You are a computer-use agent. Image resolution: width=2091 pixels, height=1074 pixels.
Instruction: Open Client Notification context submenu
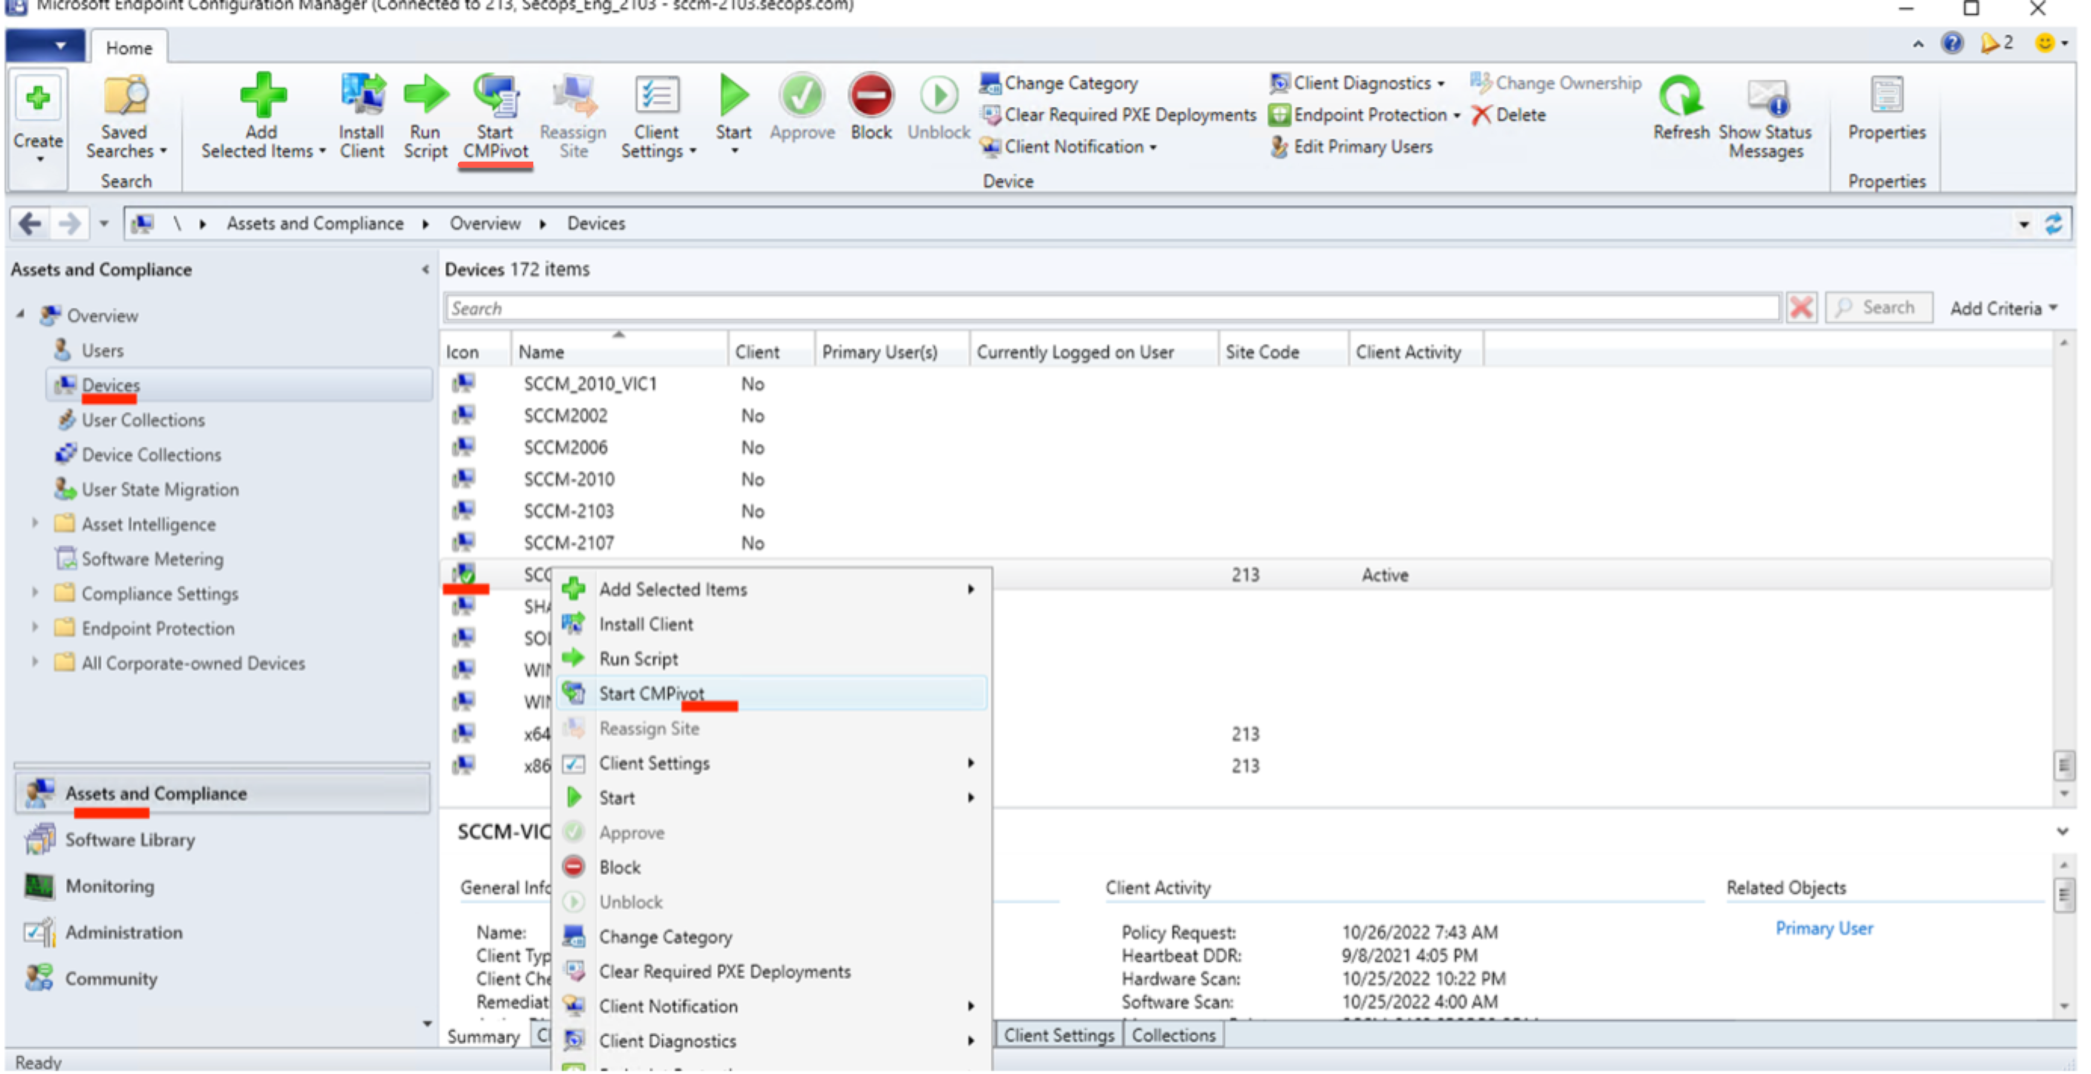(772, 1006)
